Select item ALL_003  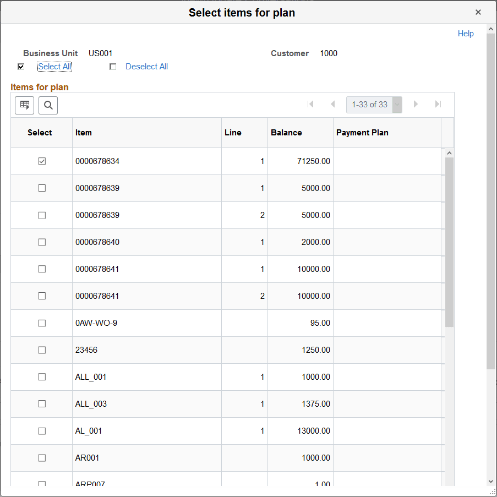[41, 403]
